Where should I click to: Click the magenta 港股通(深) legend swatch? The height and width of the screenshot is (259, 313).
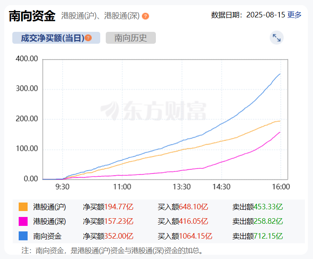point(23,222)
